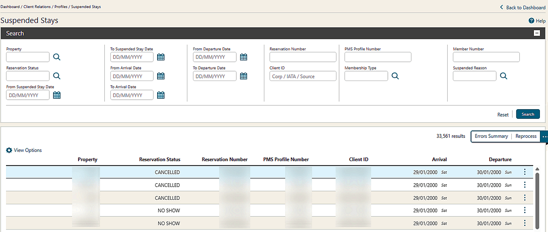Screen dimensions: 548x232
Task: Focus the From Arrival Date field
Action: click(x=132, y=76)
